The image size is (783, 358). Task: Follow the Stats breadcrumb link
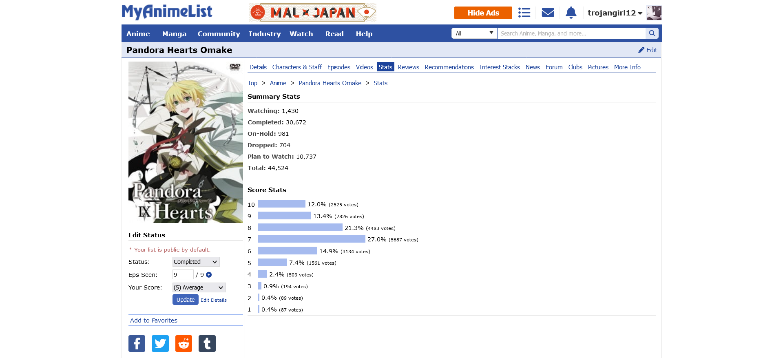tap(380, 83)
